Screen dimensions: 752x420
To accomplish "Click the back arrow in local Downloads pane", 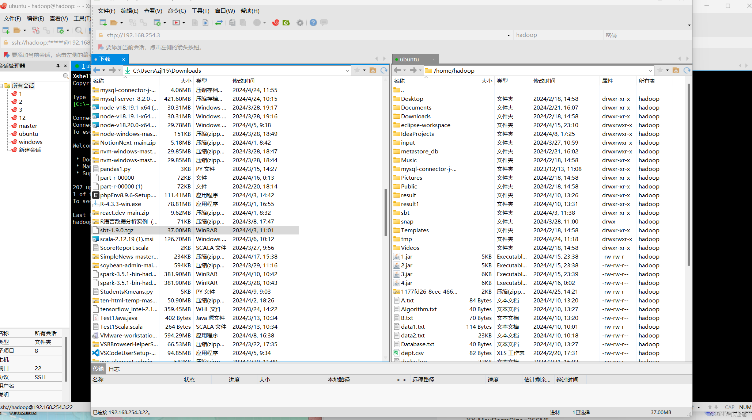I will click(97, 70).
